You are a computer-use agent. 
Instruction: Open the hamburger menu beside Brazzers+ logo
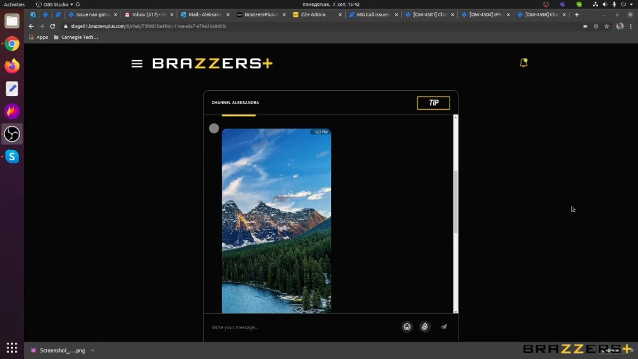(x=137, y=64)
